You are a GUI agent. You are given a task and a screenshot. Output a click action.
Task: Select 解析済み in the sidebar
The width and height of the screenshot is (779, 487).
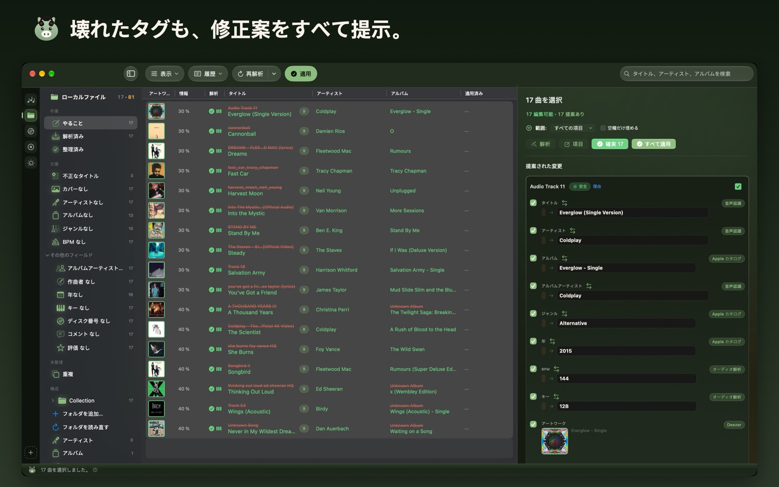91,136
